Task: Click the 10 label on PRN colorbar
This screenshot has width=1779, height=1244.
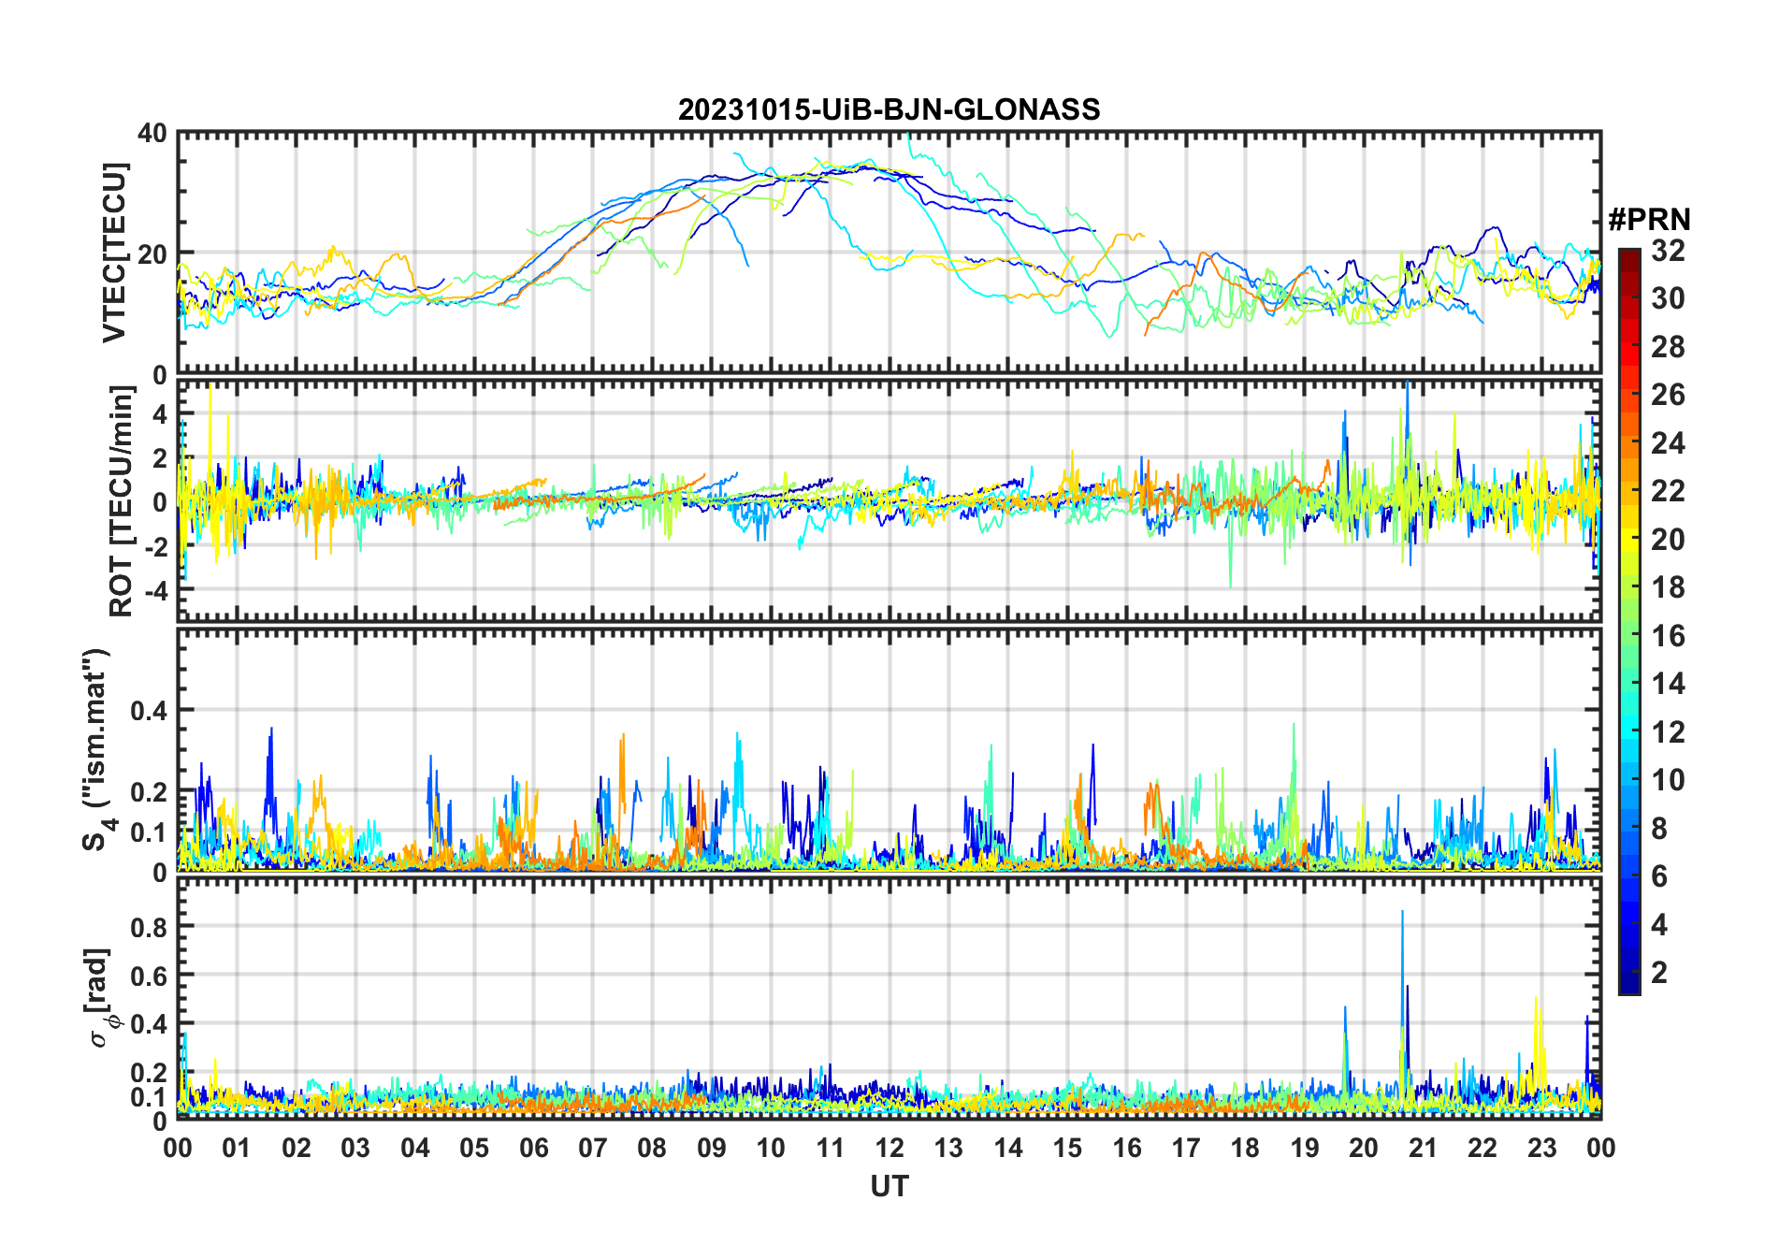Action: pos(1668,780)
